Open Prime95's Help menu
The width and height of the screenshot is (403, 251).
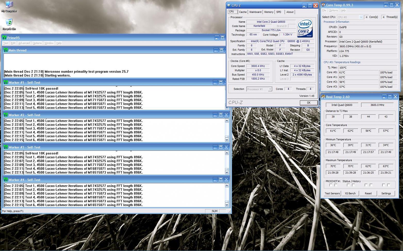[x=59, y=43]
